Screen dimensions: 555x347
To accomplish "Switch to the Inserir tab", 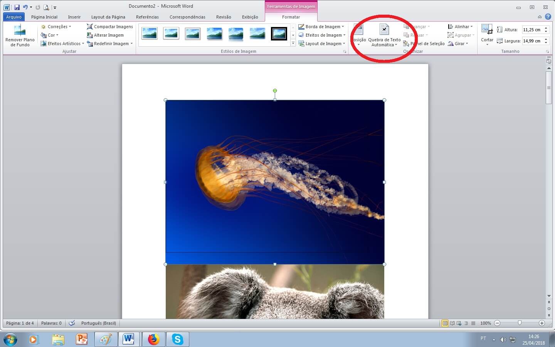I will point(74,17).
